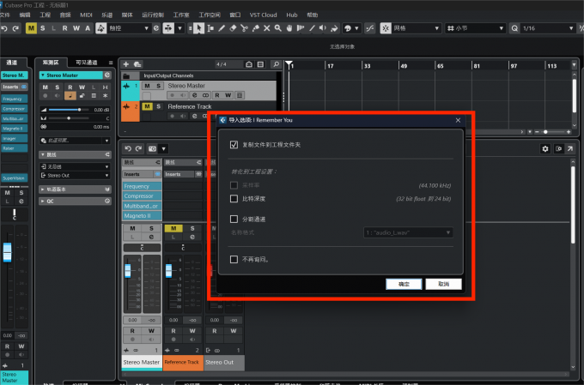Solo the Stereo Master track in list
584x385 pixels.
158,86
